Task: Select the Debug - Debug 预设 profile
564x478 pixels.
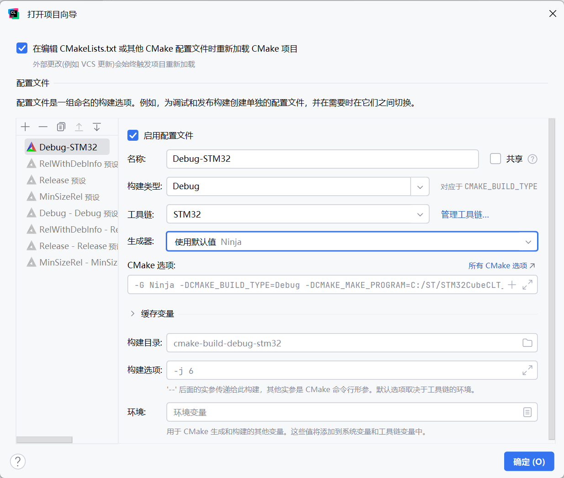Action: (72, 213)
